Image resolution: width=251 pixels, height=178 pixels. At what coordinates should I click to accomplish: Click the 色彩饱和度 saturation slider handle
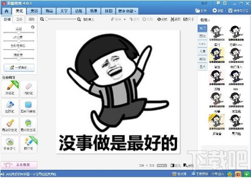pos(19,50)
